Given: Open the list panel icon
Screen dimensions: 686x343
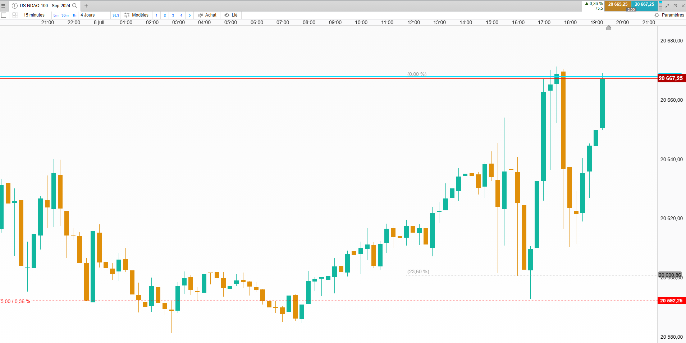Looking at the screenshot, I should pos(4,15).
